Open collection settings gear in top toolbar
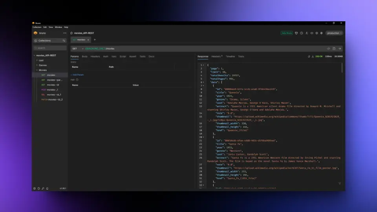 point(322,33)
